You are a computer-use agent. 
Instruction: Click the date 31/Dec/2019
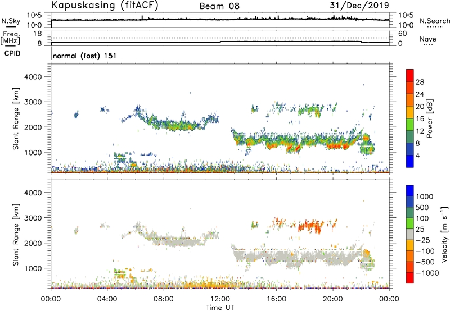[x=359, y=5]
